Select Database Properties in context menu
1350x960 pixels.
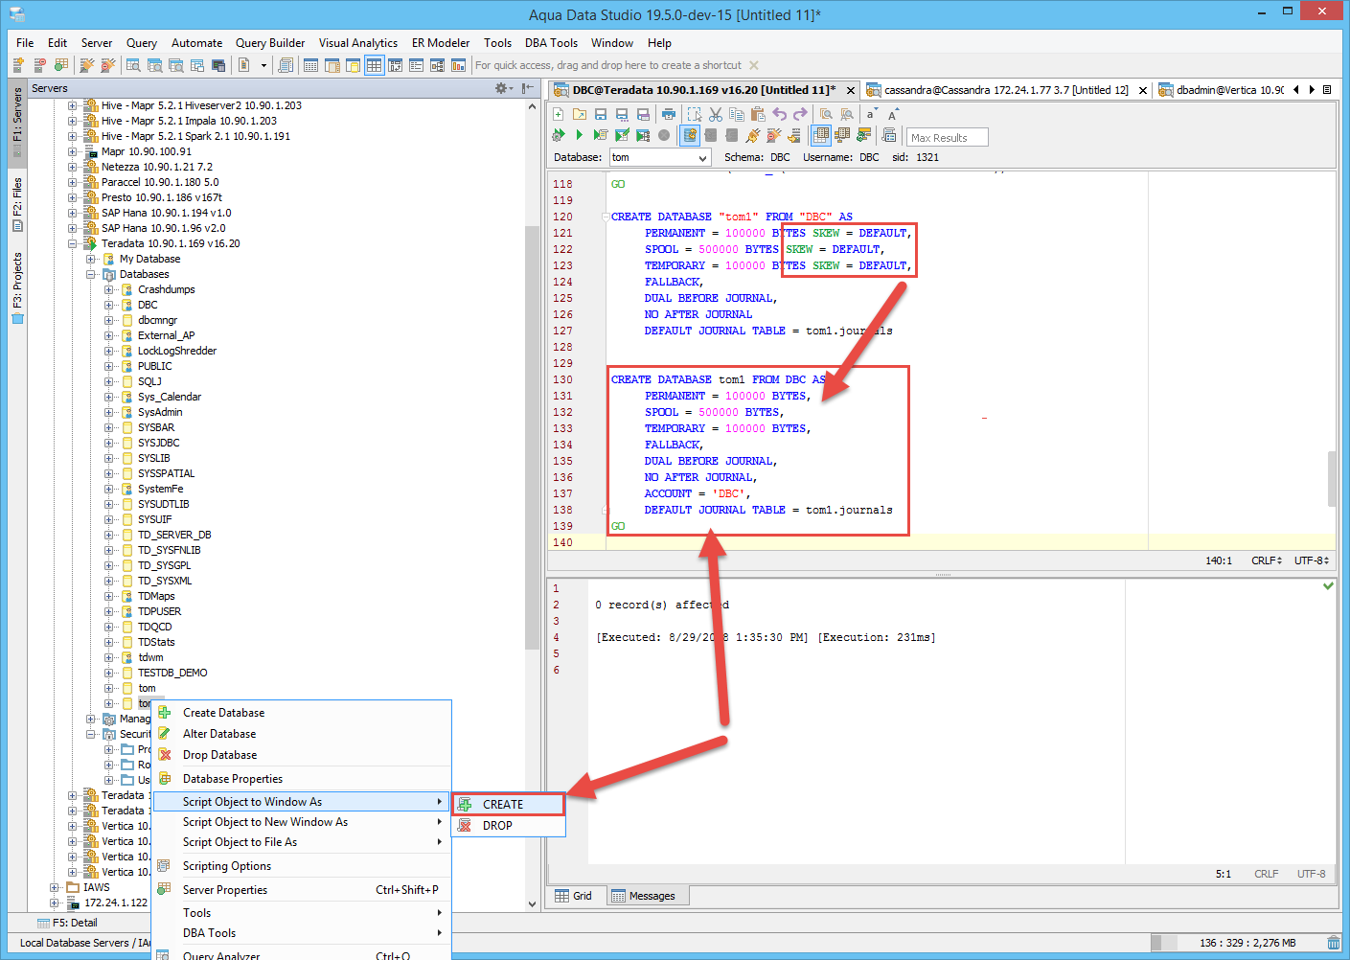point(301,779)
